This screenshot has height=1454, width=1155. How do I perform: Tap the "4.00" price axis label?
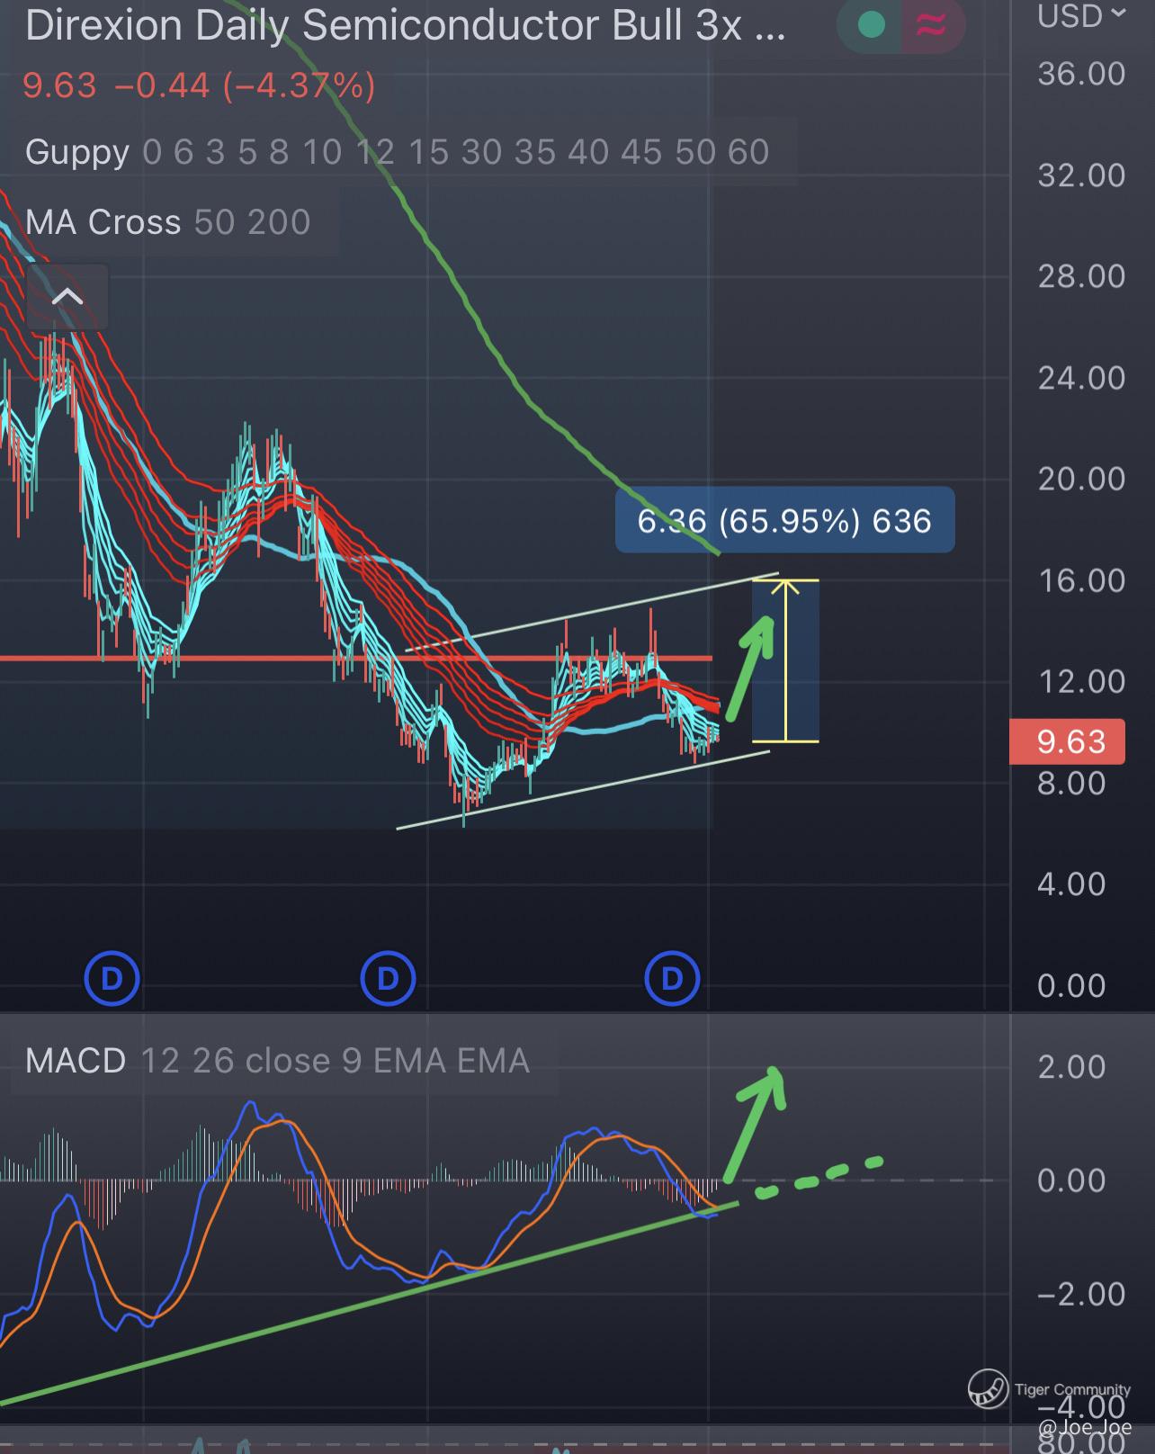(x=1071, y=884)
